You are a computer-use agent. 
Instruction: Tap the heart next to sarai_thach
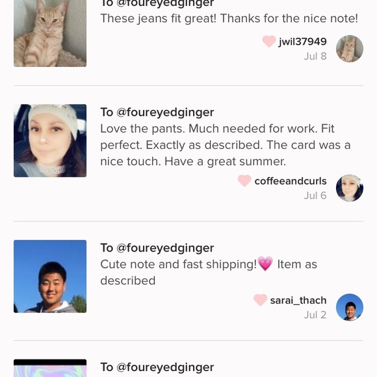click(260, 300)
